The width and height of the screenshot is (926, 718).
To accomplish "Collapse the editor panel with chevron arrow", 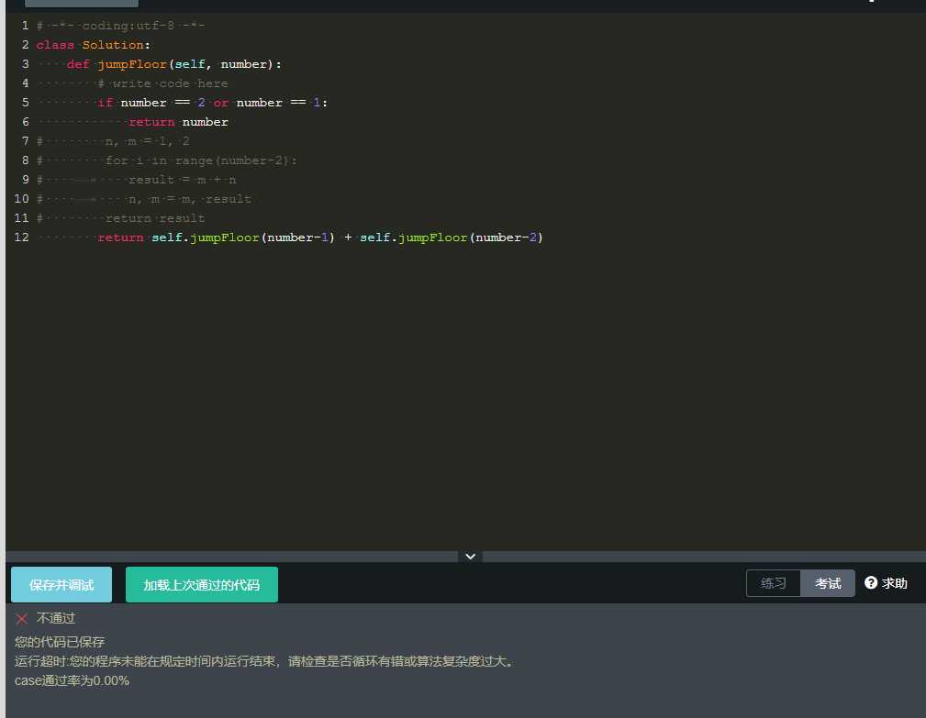I will (x=470, y=557).
